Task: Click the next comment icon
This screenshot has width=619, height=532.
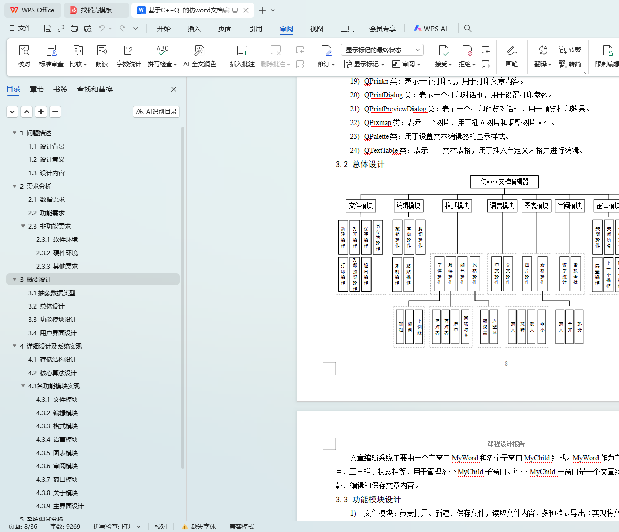Action: pos(300,64)
